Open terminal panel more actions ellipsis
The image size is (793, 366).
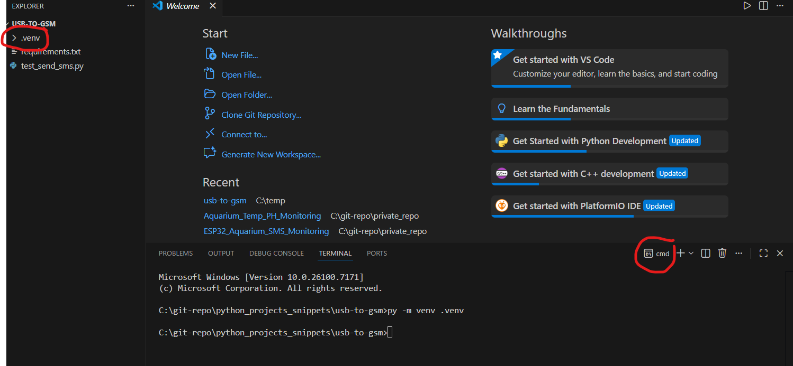tap(739, 254)
